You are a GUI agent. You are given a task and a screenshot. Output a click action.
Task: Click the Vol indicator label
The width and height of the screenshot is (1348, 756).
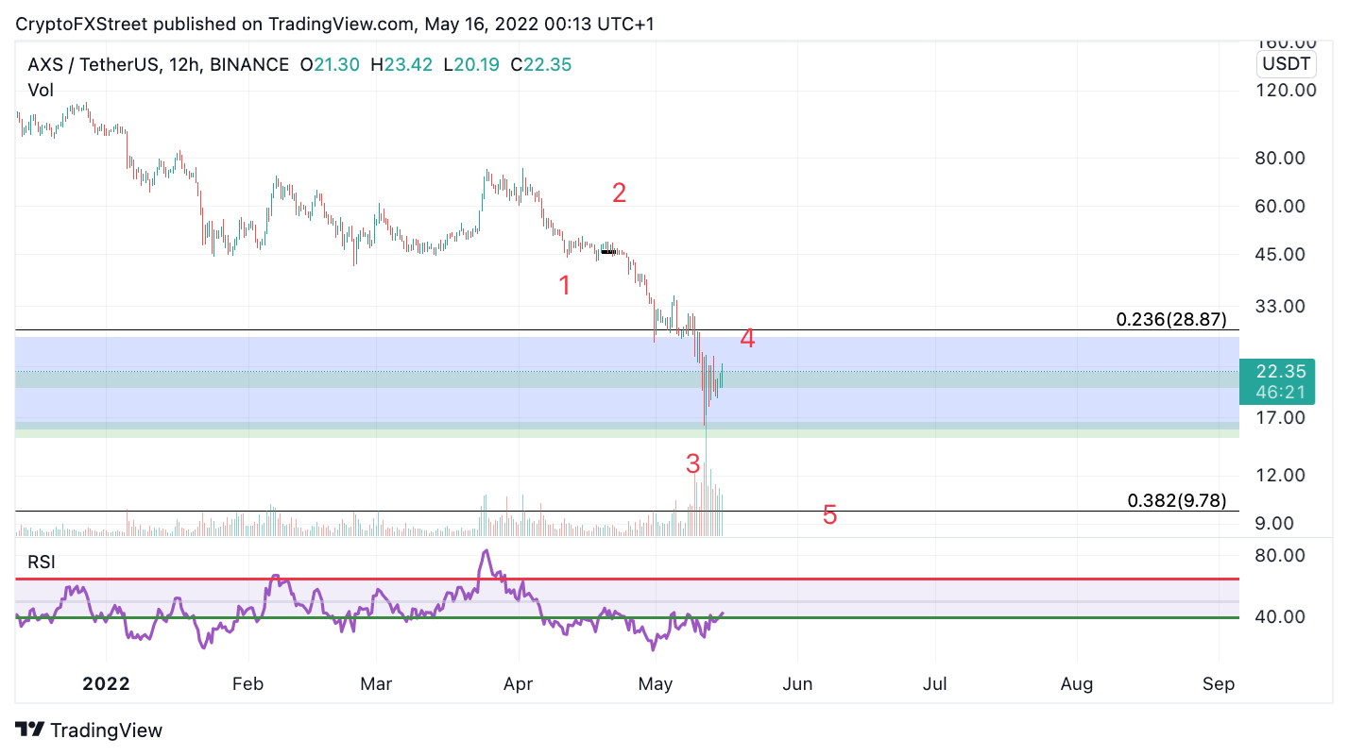41,91
